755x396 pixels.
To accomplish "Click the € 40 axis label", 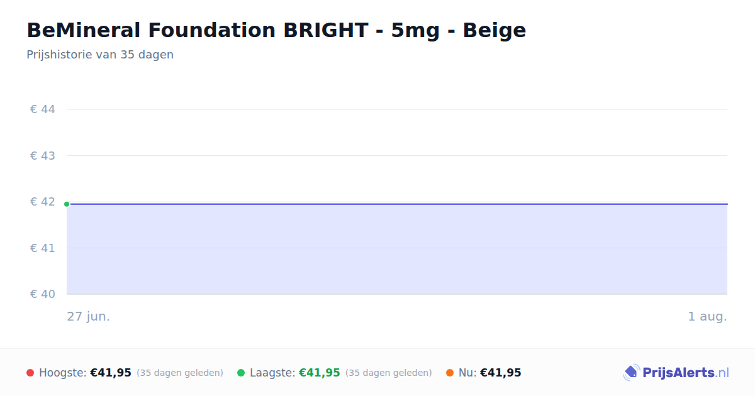I will coord(43,294).
